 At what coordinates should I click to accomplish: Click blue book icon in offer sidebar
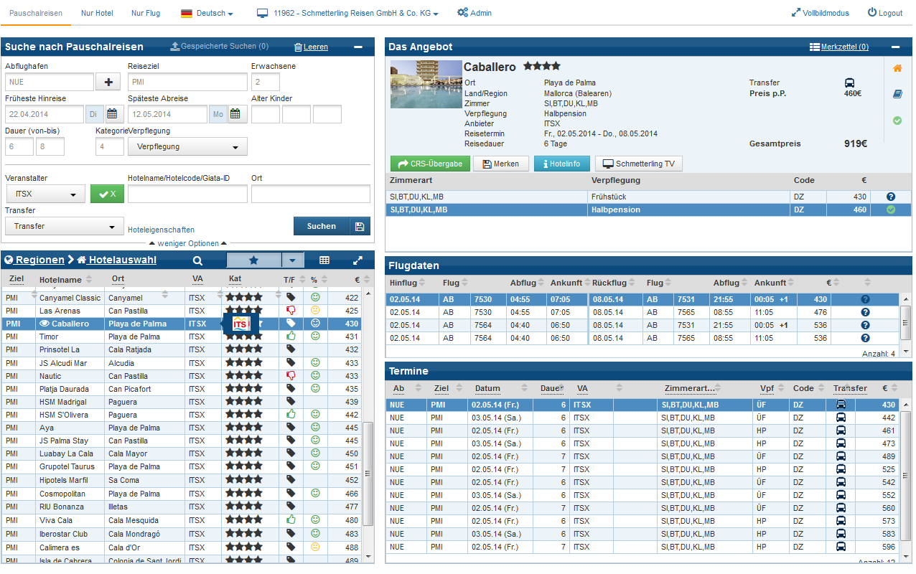[897, 94]
